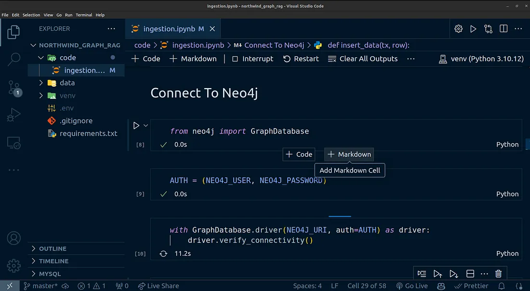
Task: Open ports forwarded indicator showing 0
Action: coord(122,286)
